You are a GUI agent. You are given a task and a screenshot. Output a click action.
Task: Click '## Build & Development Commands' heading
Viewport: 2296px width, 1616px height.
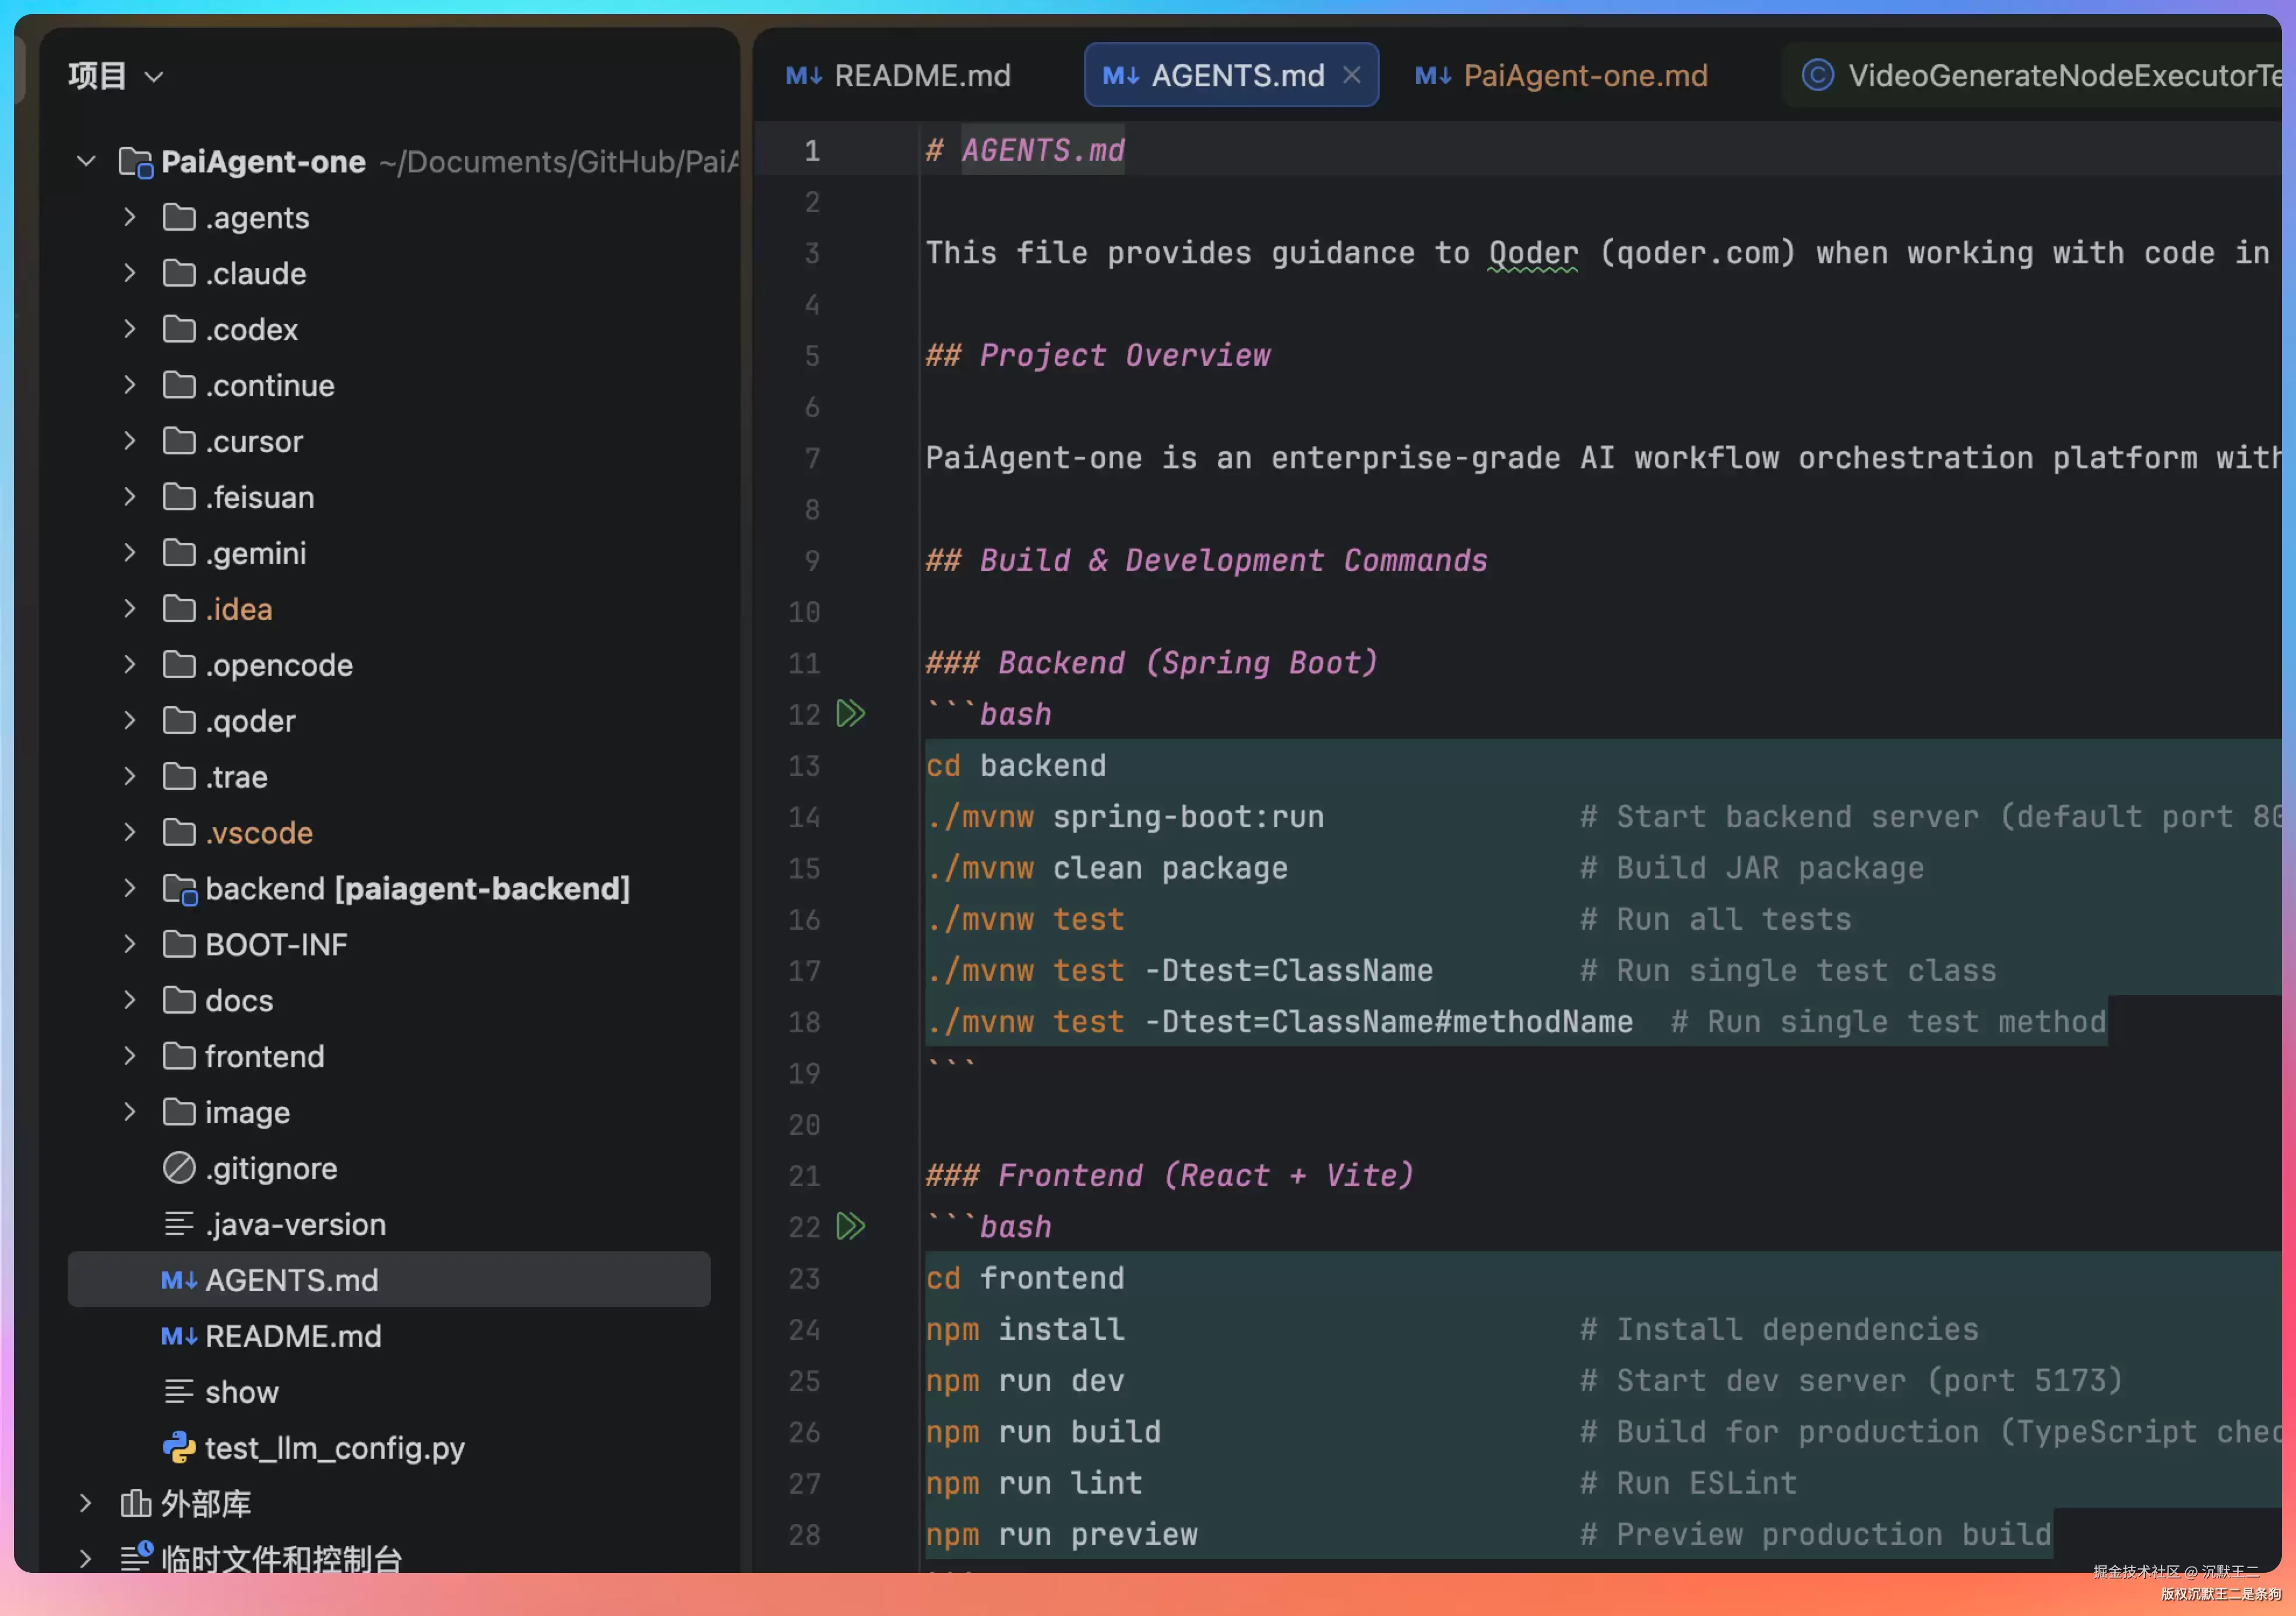tap(1206, 560)
